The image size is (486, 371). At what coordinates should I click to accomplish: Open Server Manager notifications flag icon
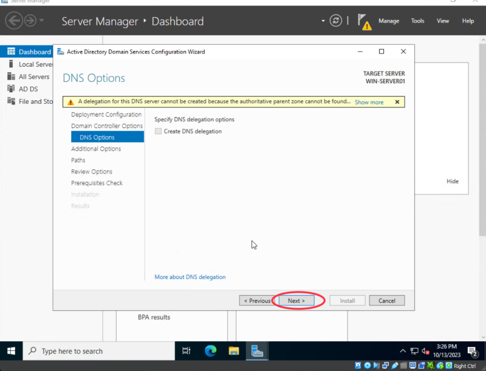coord(364,21)
